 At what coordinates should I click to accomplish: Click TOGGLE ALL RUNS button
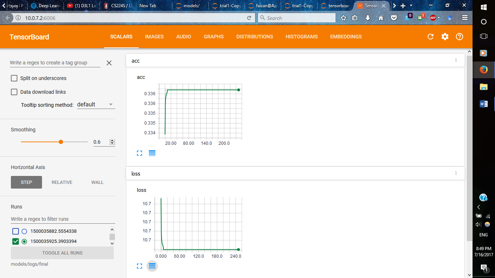[x=62, y=253]
